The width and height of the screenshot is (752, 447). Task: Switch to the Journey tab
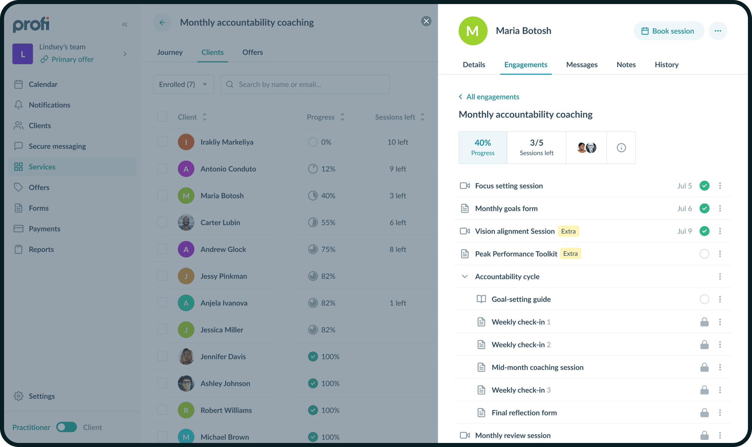(170, 52)
